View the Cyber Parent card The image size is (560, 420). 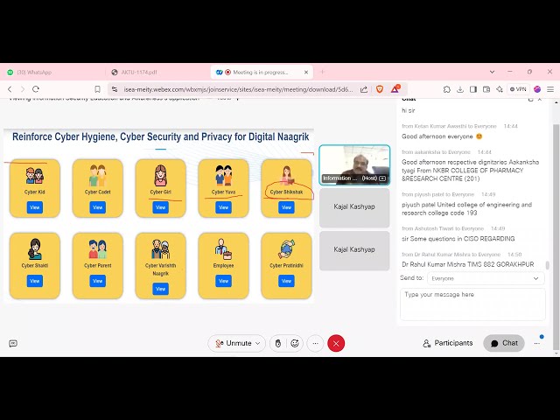pos(97,281)
